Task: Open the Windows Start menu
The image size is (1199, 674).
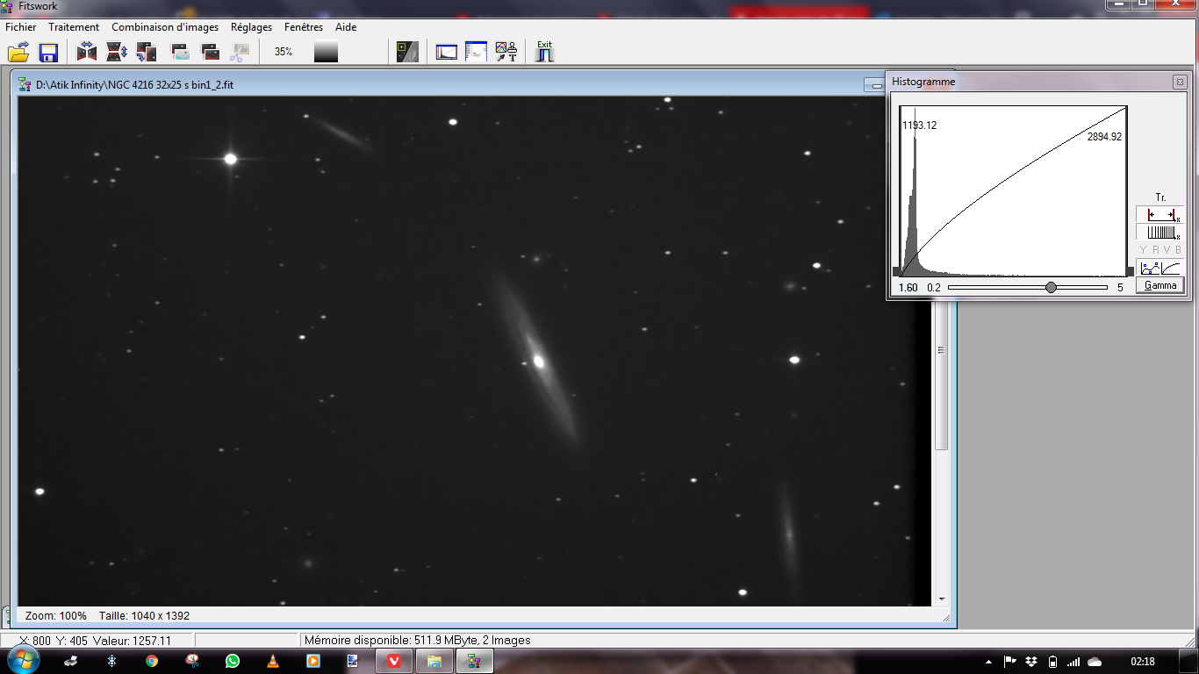Action: [22, 660]
